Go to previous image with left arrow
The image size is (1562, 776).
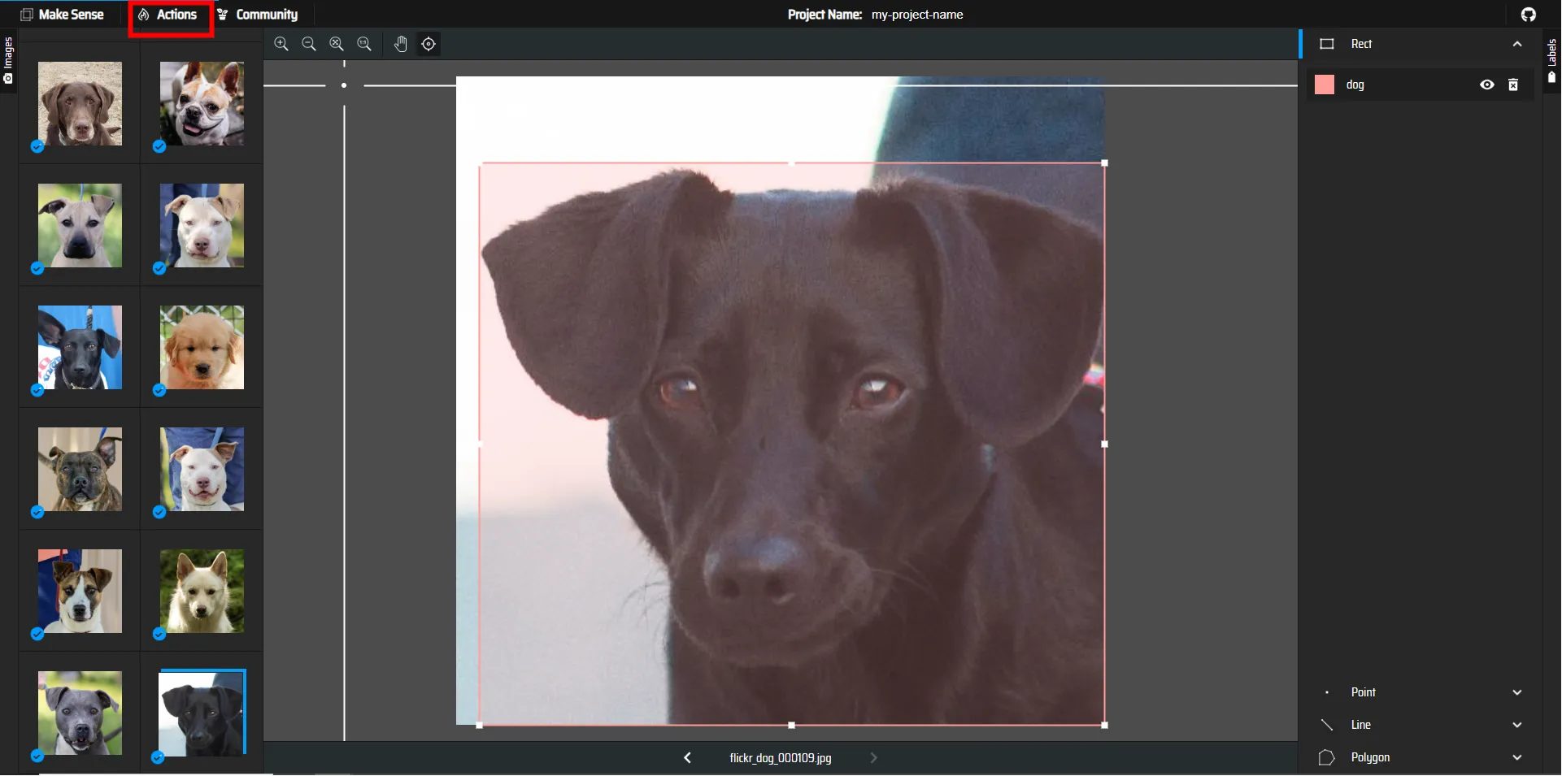tap(688, 758)
